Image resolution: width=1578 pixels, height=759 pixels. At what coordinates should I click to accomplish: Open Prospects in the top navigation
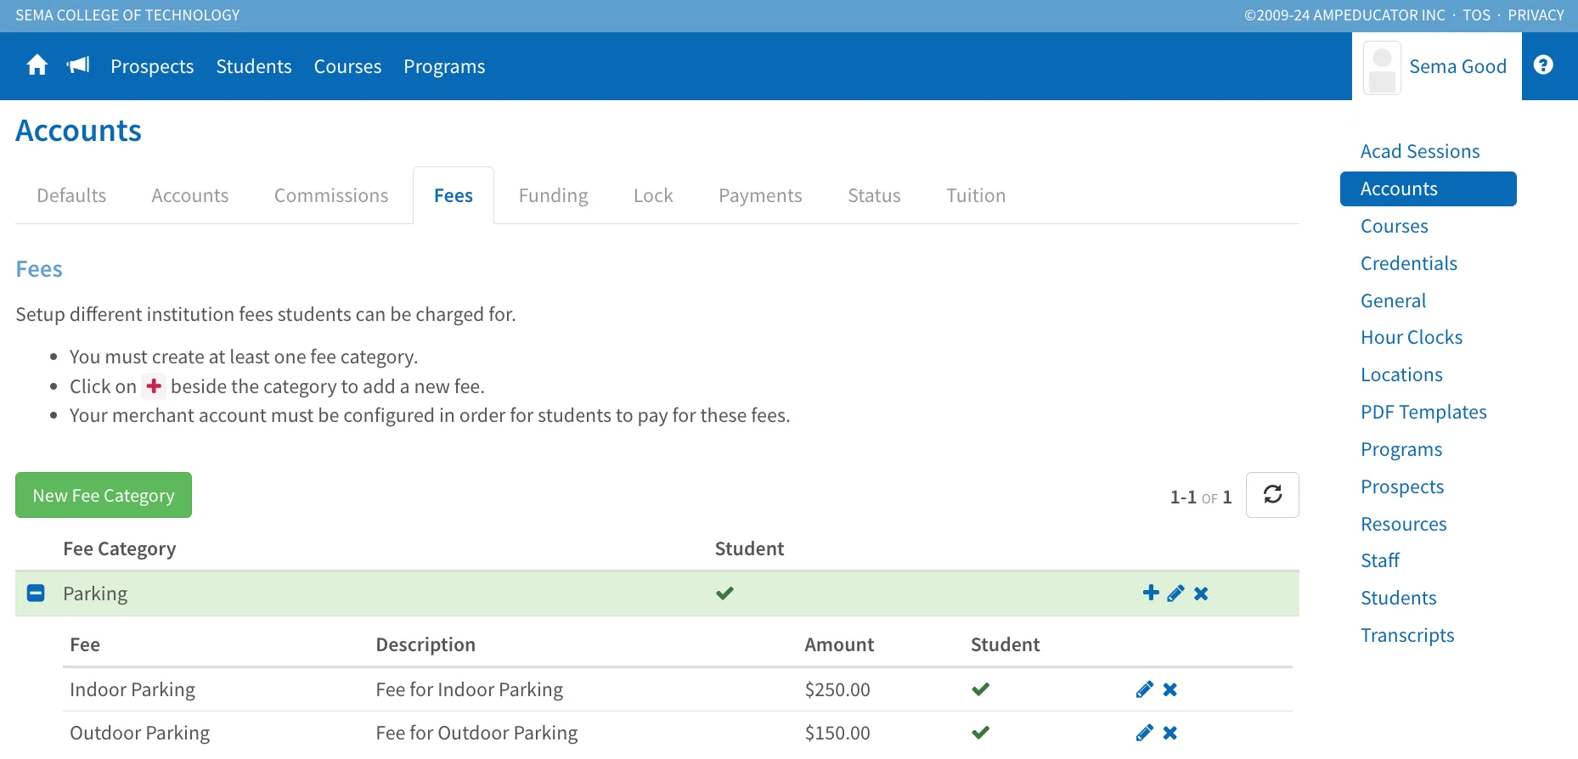(152, 66)
